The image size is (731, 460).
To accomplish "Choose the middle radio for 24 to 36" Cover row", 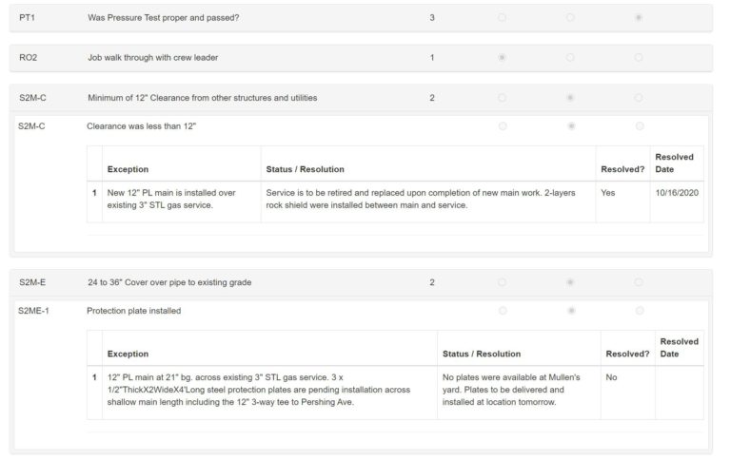I will [570, 281].
